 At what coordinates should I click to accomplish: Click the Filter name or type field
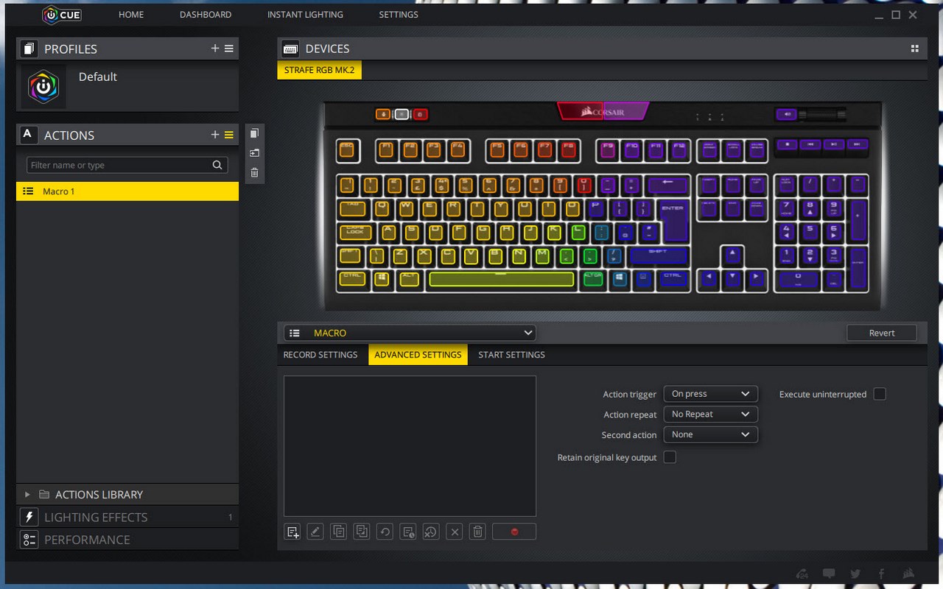[127, 165]
